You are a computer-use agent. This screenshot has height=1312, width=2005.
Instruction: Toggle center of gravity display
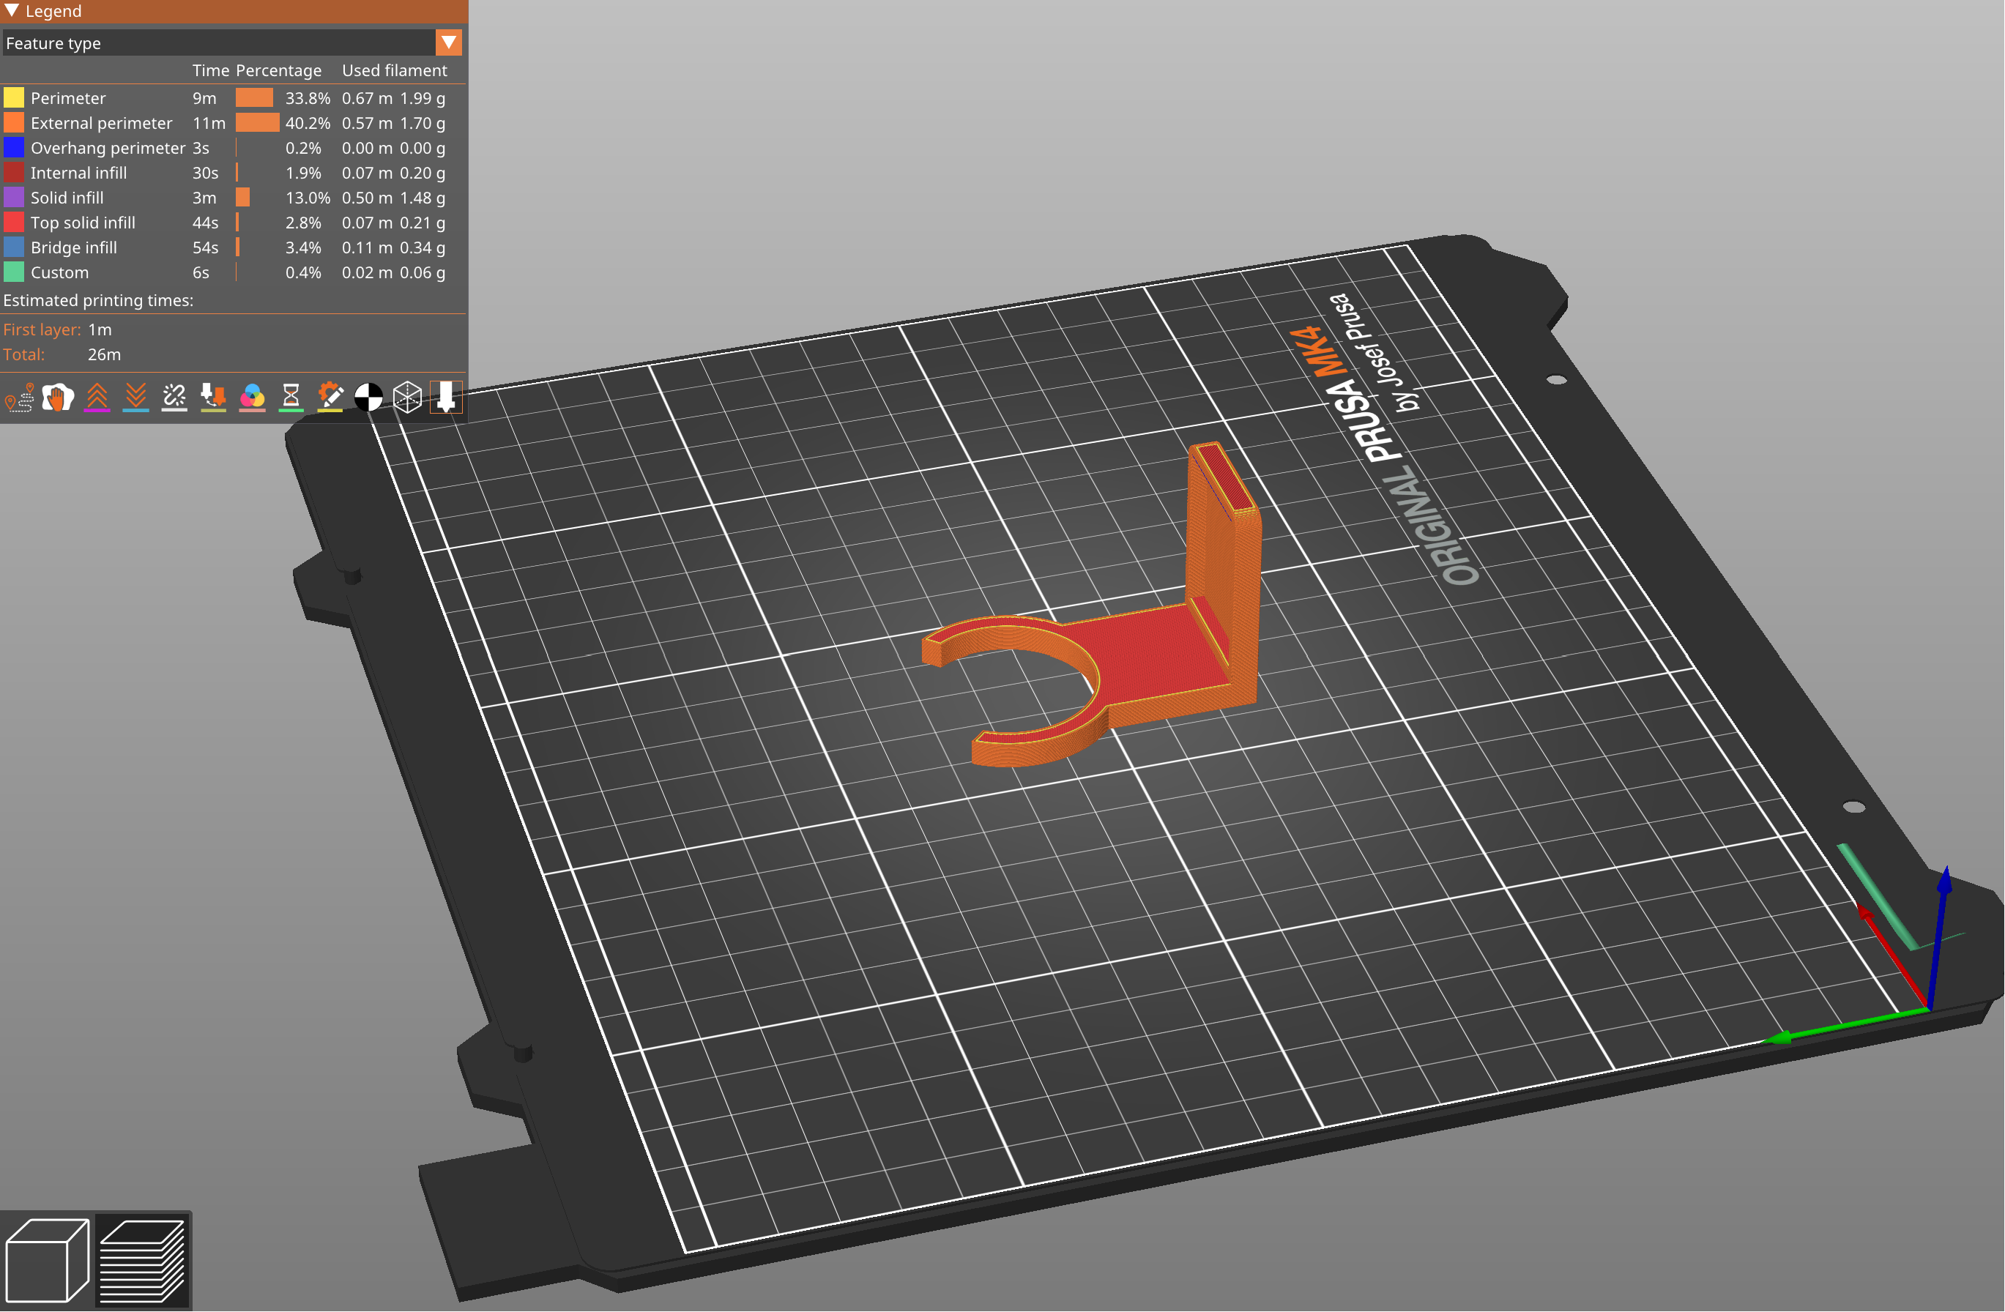pos(368,397)
